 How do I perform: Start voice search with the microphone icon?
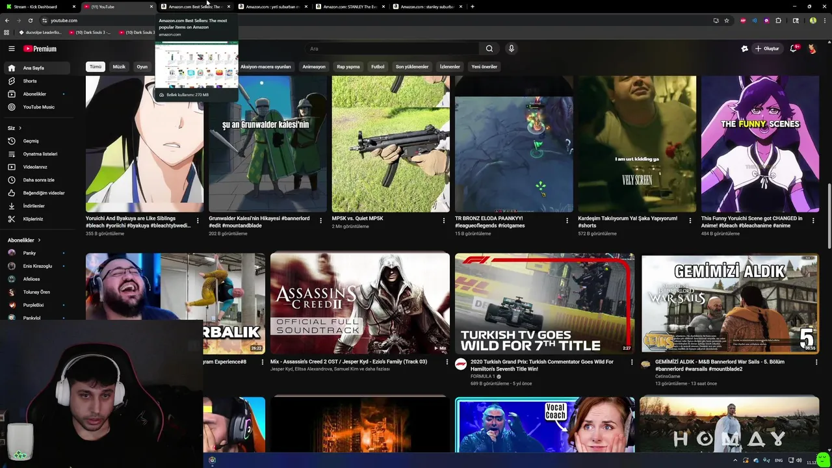[x=512, y=49]
